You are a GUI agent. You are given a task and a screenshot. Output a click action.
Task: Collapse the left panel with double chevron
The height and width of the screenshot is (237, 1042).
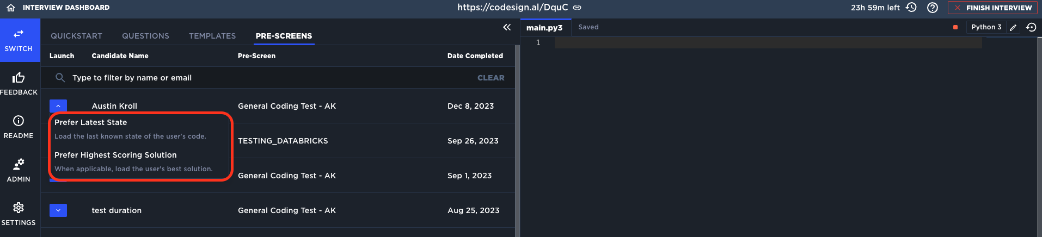click(507, 27)
